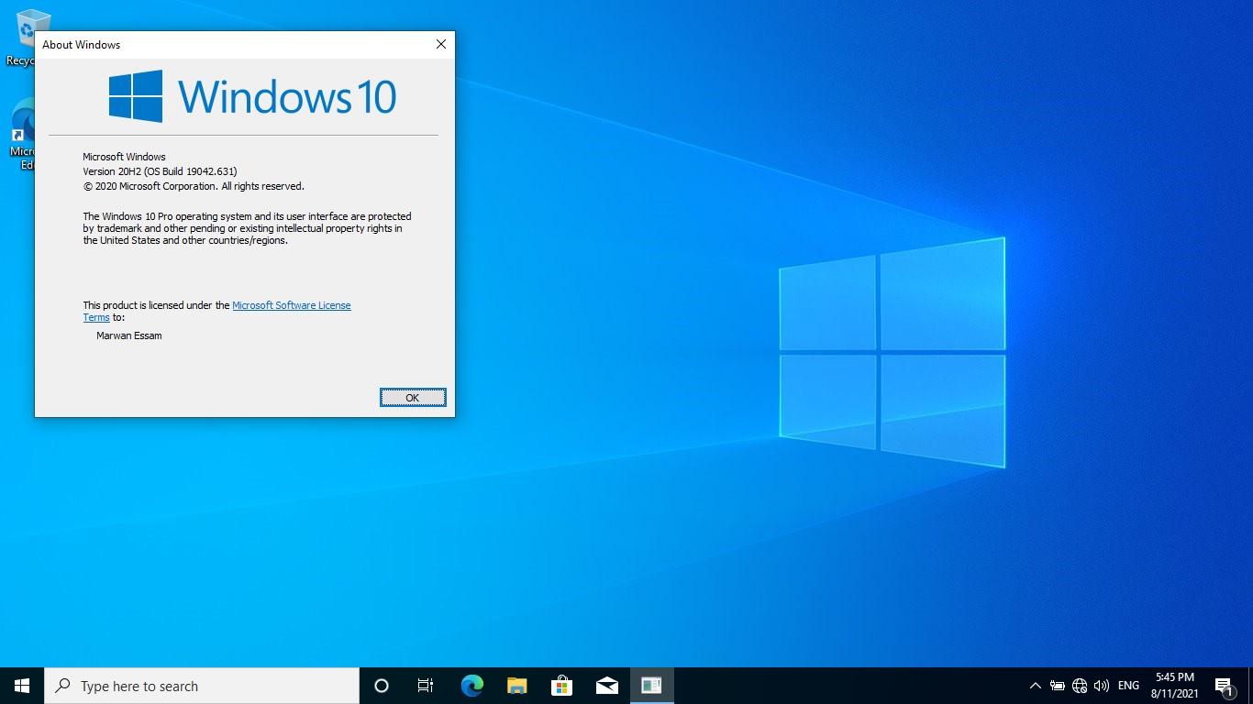
Task: Open Microsoft Store from taskbar
Action: [x=561, y=686]
